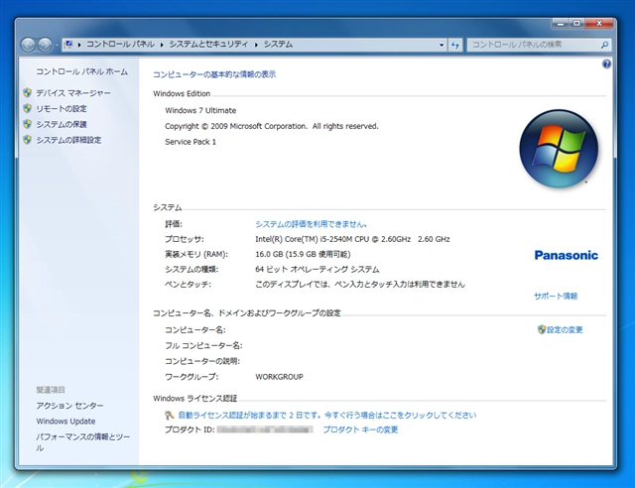Open サポート情報 link under Panasonic logo
This screenshot has height=488, width=635.
click(556, 296)
